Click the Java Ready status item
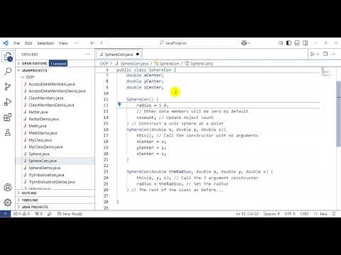341x255 pixels. 70,214
